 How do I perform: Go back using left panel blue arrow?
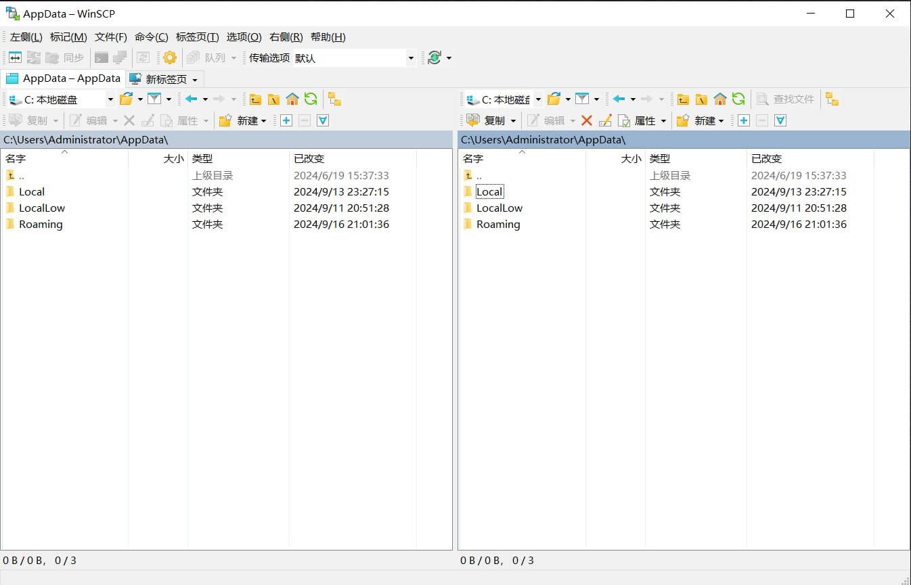pyautogui.click(x=192, y=99)
